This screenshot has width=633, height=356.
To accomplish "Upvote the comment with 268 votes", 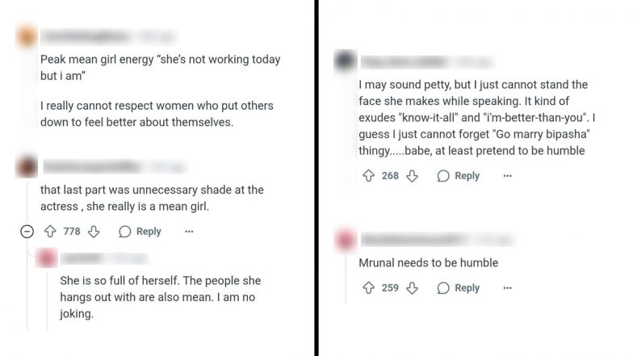I will (x=368, y=176).
